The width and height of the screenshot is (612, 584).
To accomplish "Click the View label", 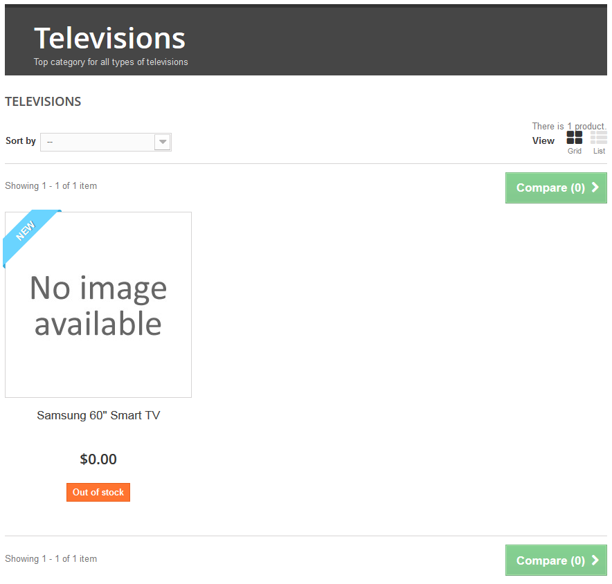I will [x=543, y=141].
